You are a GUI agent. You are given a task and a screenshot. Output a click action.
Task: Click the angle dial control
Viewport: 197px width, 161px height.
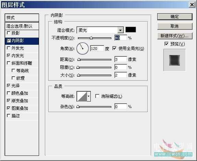click(x=83, y=49)
